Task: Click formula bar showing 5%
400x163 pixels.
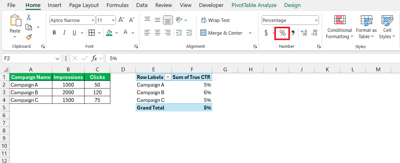Action: pos(252,59)
